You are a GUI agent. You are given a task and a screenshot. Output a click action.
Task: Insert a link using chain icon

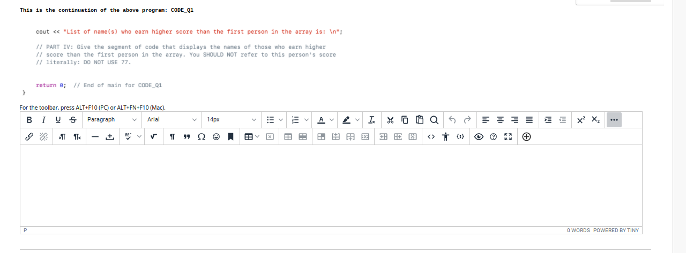[x=29, y=137]
